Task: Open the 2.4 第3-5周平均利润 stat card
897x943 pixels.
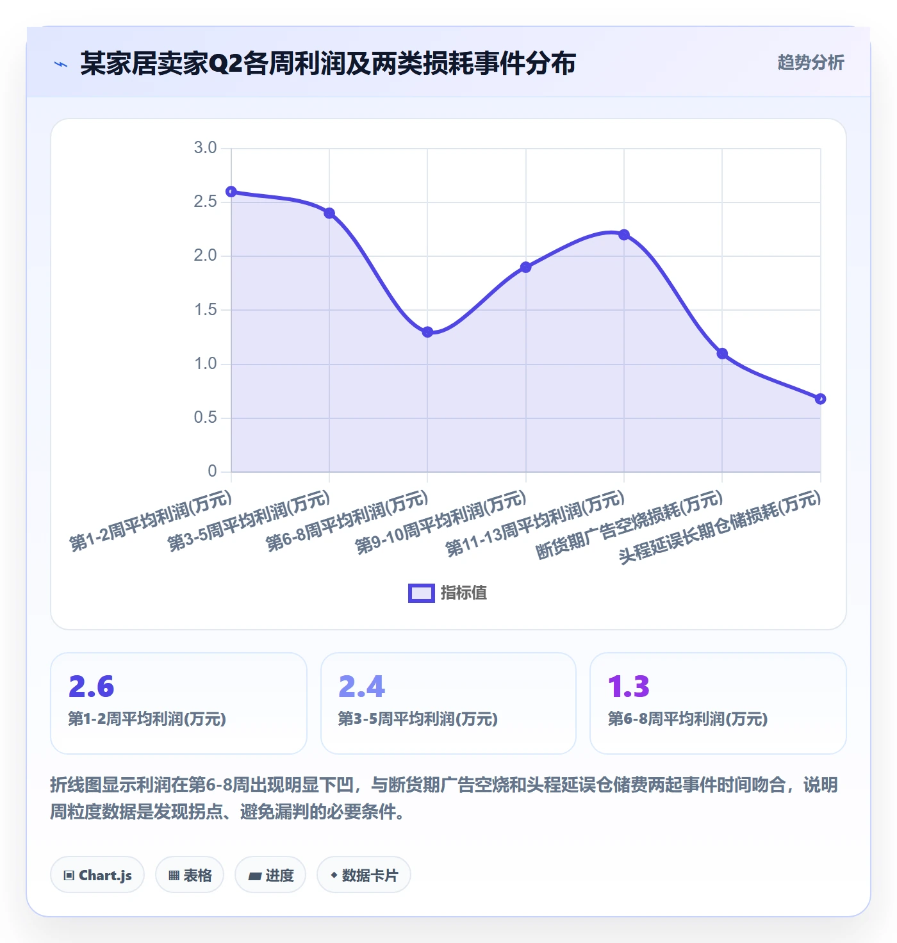Action: pos(448,703)
